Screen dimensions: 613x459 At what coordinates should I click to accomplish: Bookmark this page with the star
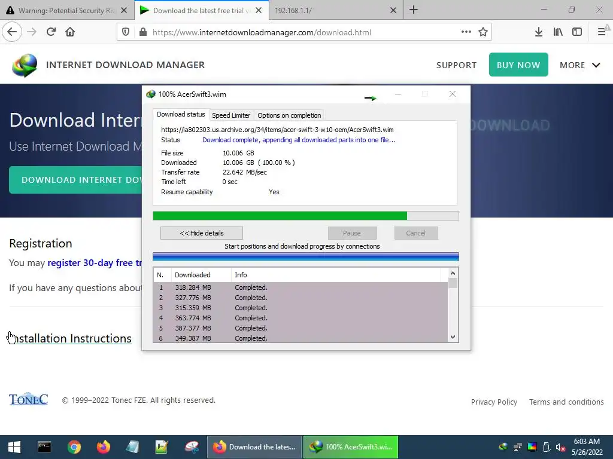483,32
